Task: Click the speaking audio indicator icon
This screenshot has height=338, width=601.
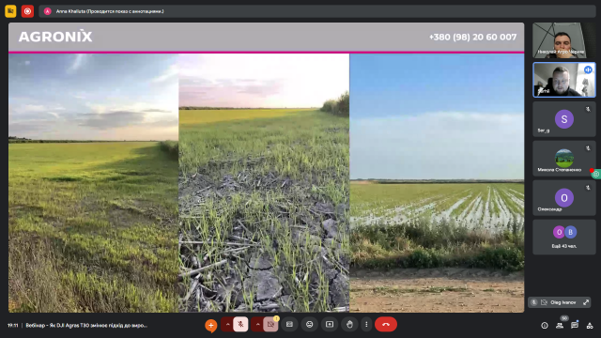Action: coord(588,69)
